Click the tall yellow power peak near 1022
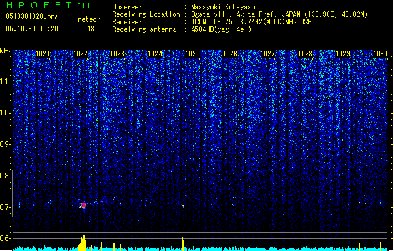 [x=83, y=243]
